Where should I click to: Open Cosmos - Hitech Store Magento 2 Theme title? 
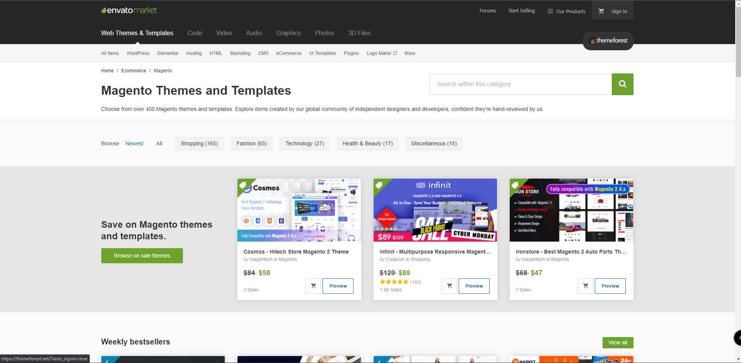(296, 252)
